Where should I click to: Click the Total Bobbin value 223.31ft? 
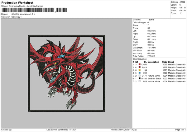coord(151,56)
